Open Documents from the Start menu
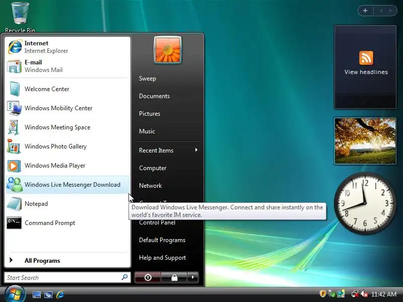This screenshot has height=302, width=403. pyautogui.click(x=154, y=96)
